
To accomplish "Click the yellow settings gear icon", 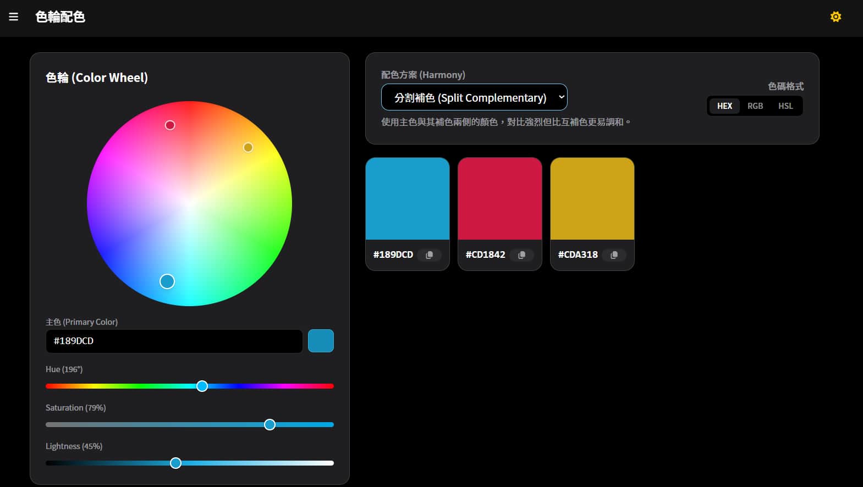I will [x=835, y=17].
